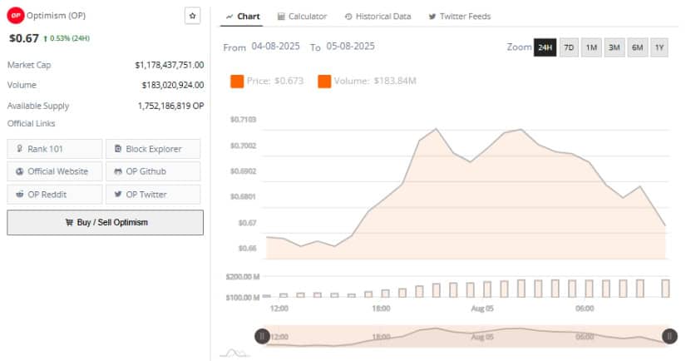Select the 1M zoom range
The image size is (686, 361).
pos(591,47)
